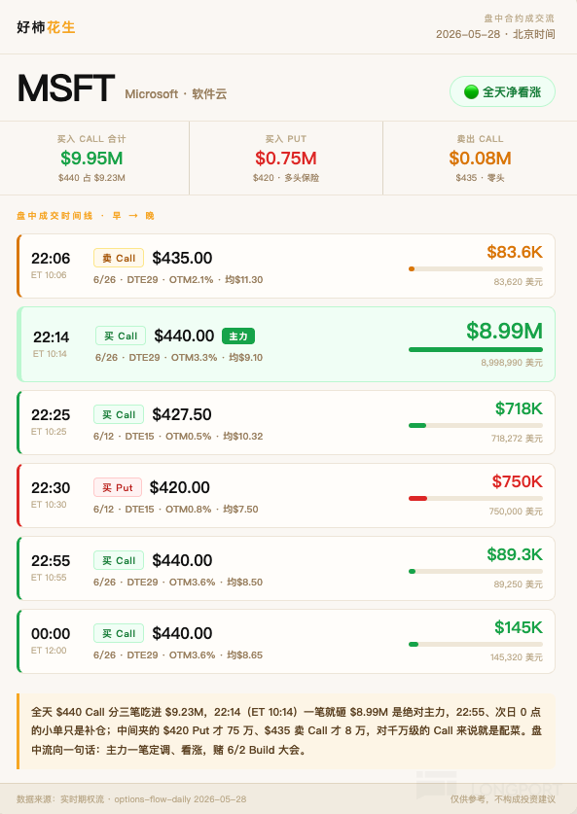The height and width of the screenshot is (814, 577).
Task: Click the 买 Call tag at 22:55
Action: (119, 561)
